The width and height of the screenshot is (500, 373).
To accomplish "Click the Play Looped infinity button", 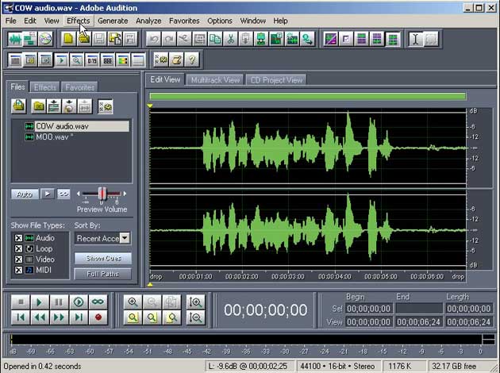I will point(98,302).
